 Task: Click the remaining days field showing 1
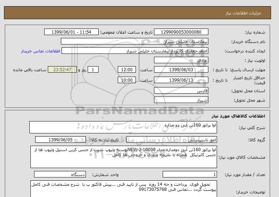[x=93, y=69]
